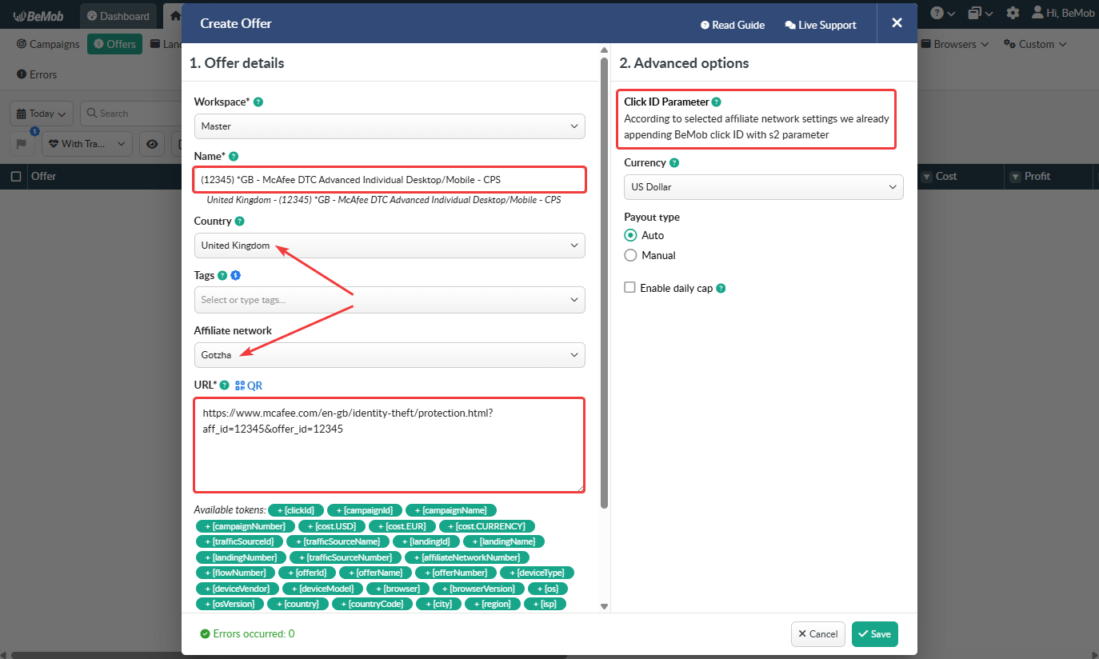
Task: Open the workspaces windows icon menu
Action: click(x=980, y=13)
